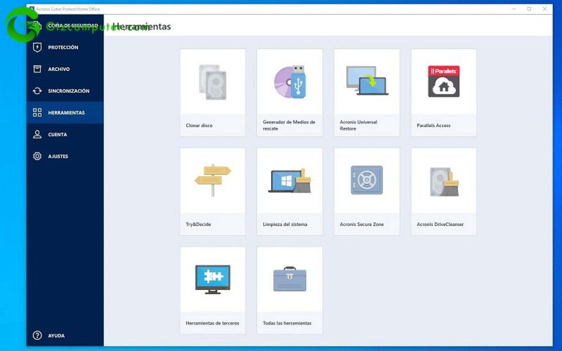Click the Herramientas de terceros label

click(x=212, y=323)
